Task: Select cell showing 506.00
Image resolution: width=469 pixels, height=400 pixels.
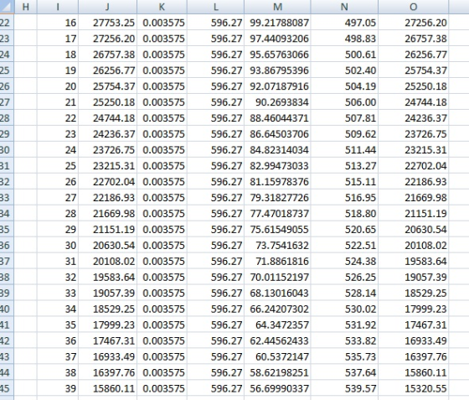Action: [x=344, y=102]
